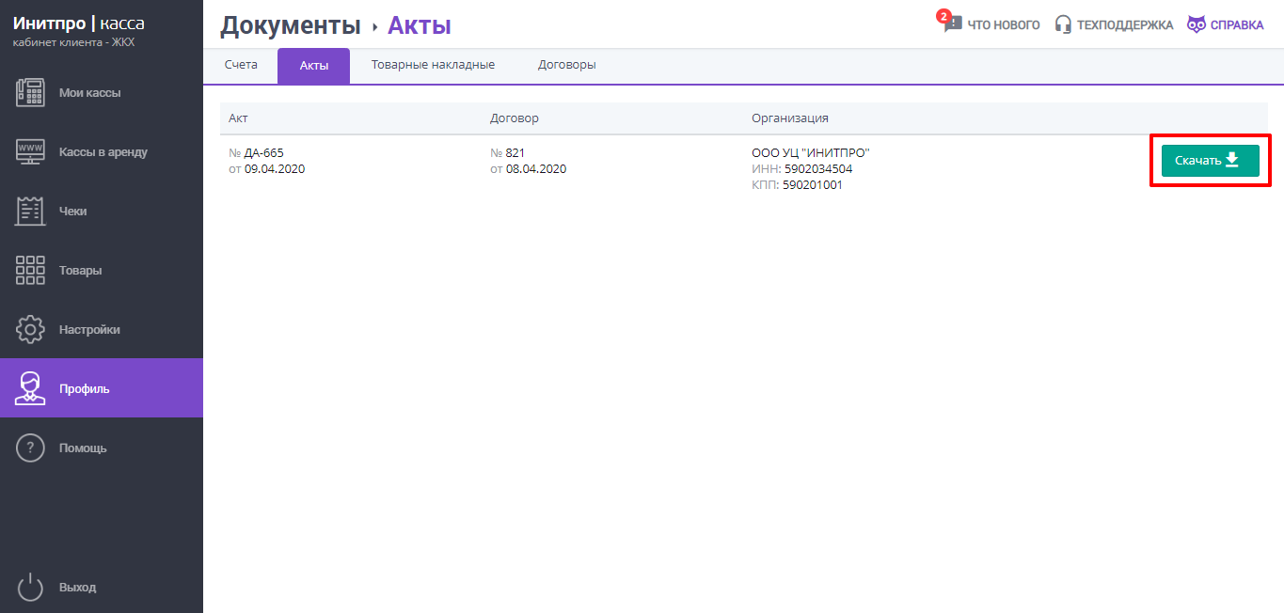1284x613 pixels.
Task: Click the Инитпро | касса logo
Action: click(79, 24)
